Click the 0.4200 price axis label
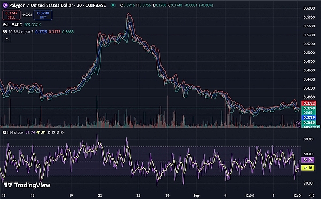 click(309, 88)
